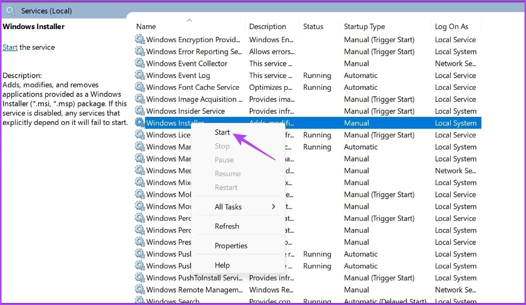Select Windows Image Acquisition service
The image size is (526, 305).
tap(307, 99)
